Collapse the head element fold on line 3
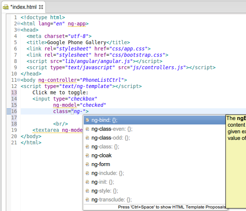Screen dimensions: 246x211 point(19,30)
